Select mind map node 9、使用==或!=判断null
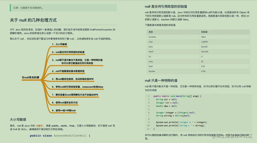 pyautogui.click(x=64, y=110)
